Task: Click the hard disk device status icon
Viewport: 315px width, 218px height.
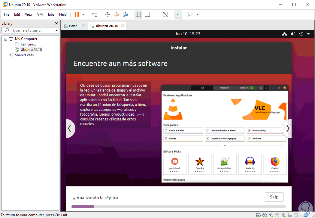Action: [x=258, y=215]
